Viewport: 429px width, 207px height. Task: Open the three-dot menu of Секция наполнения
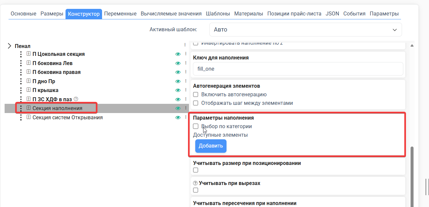(186, 108)
